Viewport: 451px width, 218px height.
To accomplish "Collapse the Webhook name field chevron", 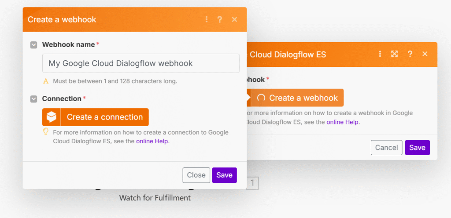I will [x=33, y=45].
